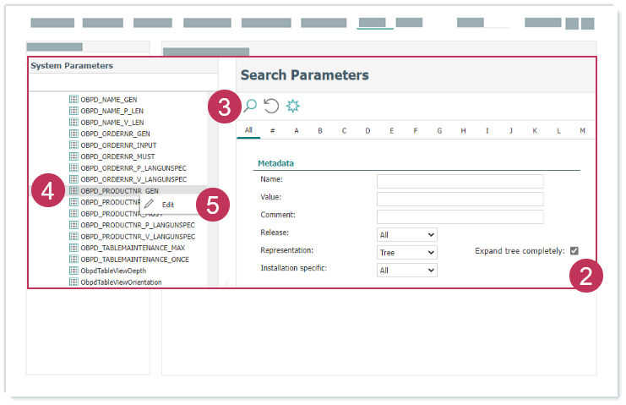Select OBPD_PRODUCTNR_GEN in the tree
The image size is (626, 405).
point(119,191)
